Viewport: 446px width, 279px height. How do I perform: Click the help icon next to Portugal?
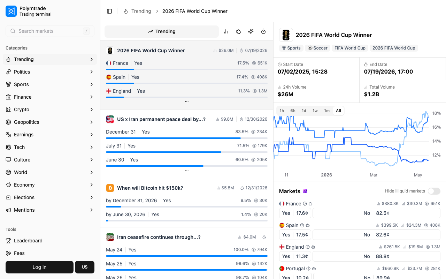pyautogui.click(x=308, y=269)
